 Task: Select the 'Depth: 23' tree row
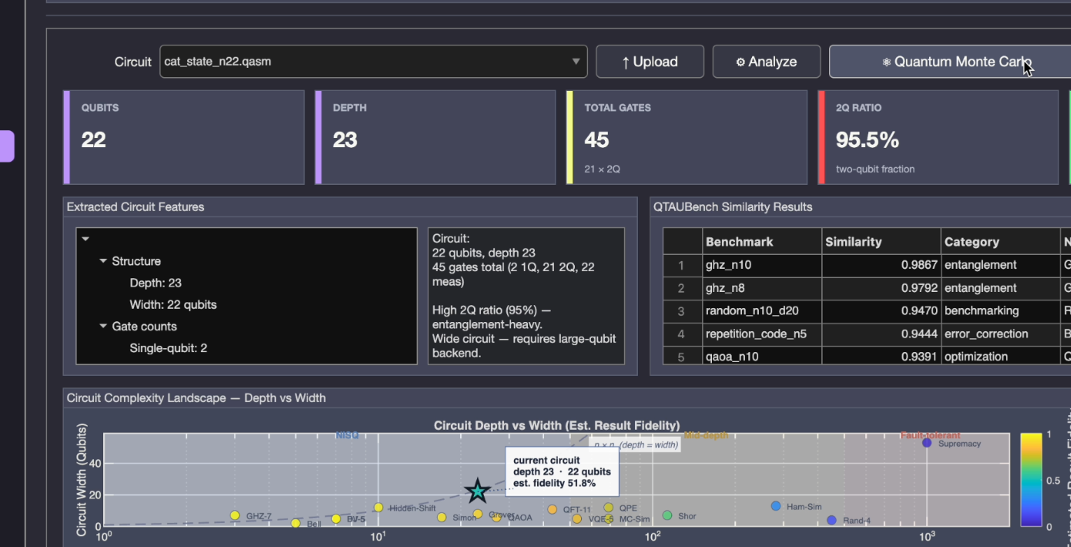[156, 283]
